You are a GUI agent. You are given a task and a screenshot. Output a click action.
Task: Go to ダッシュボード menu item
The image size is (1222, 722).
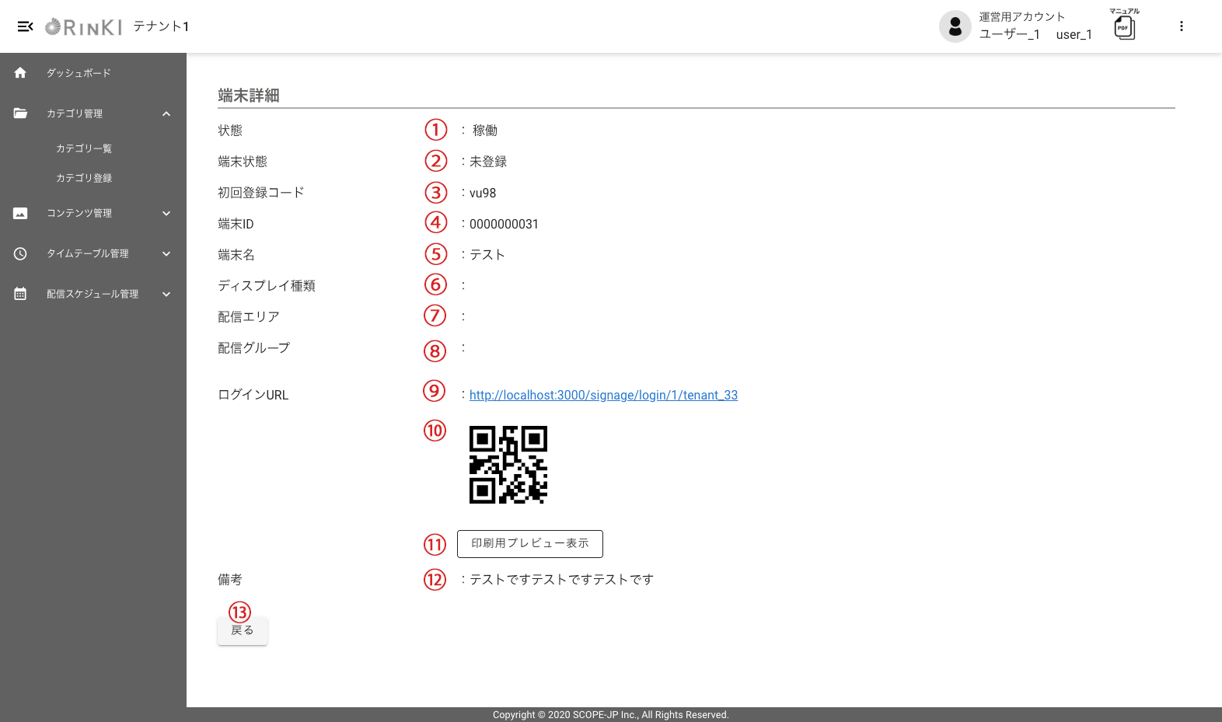tap(79, 73)
